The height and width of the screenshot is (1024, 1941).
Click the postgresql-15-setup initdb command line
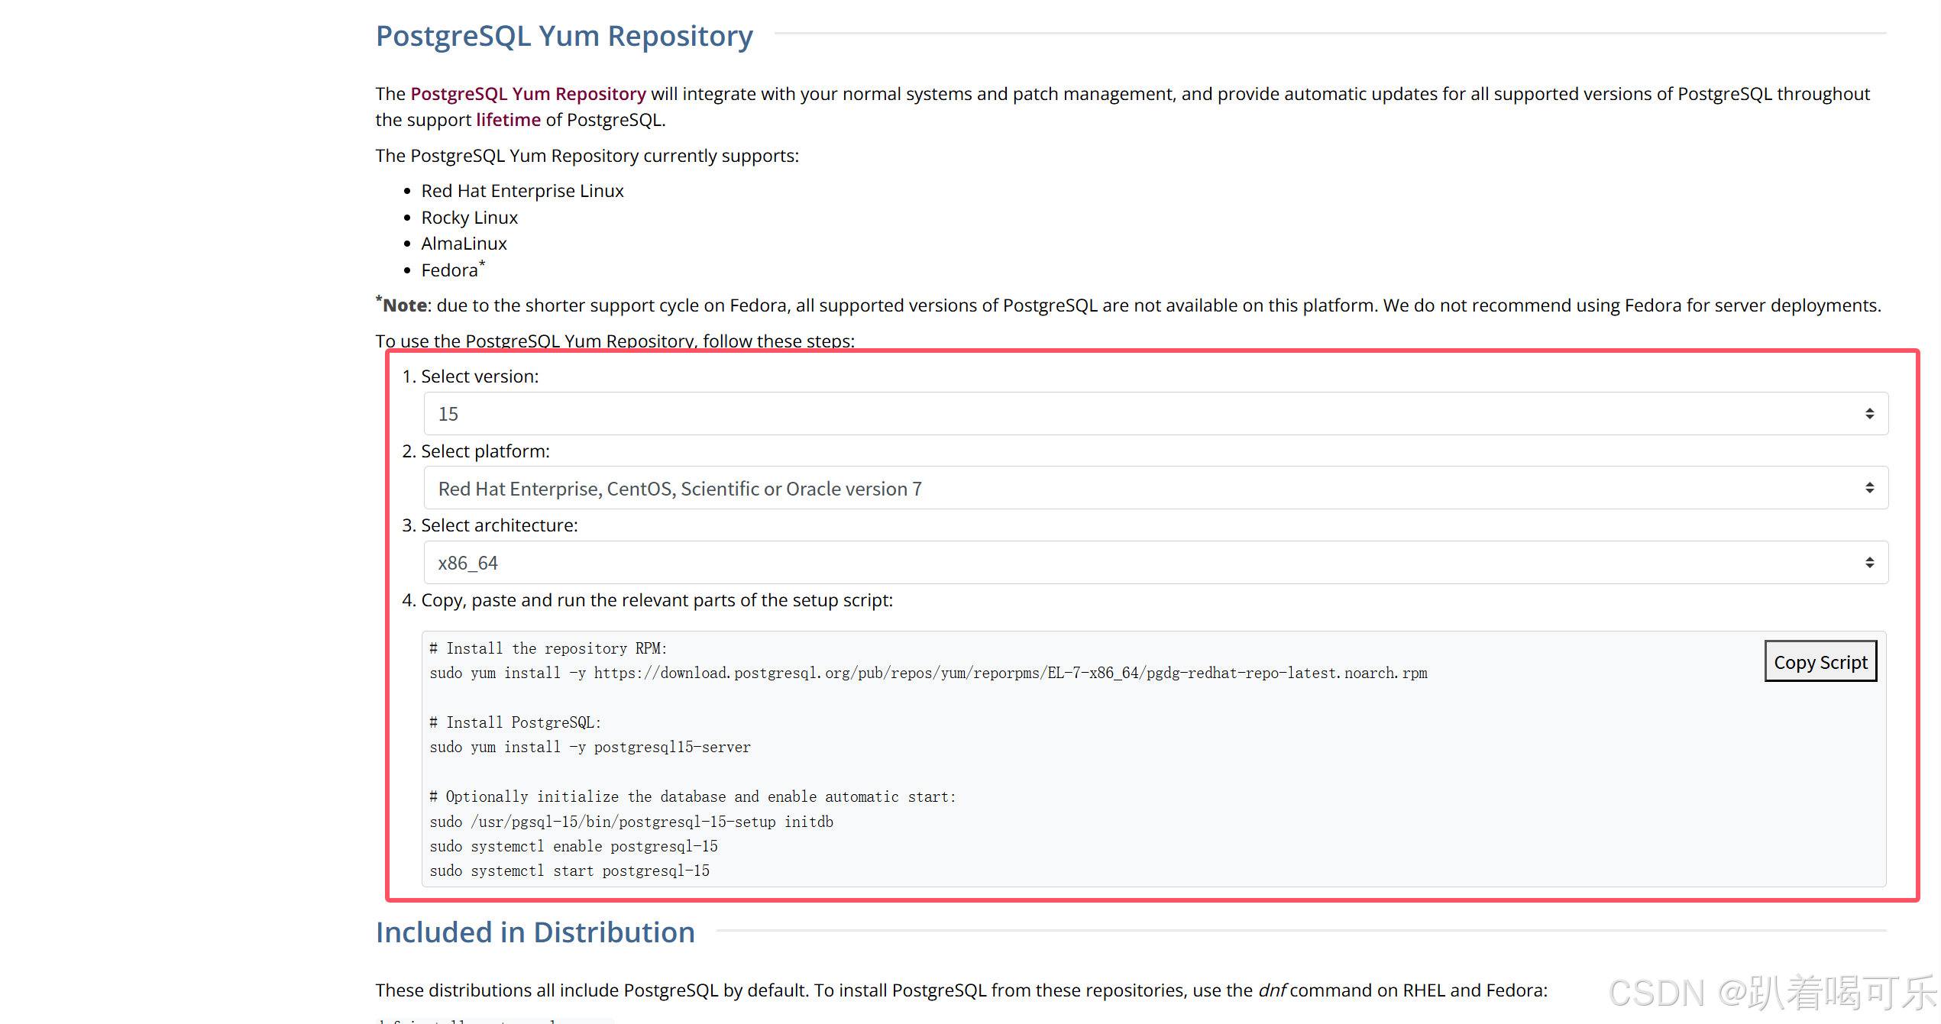[x=631, y=822]
